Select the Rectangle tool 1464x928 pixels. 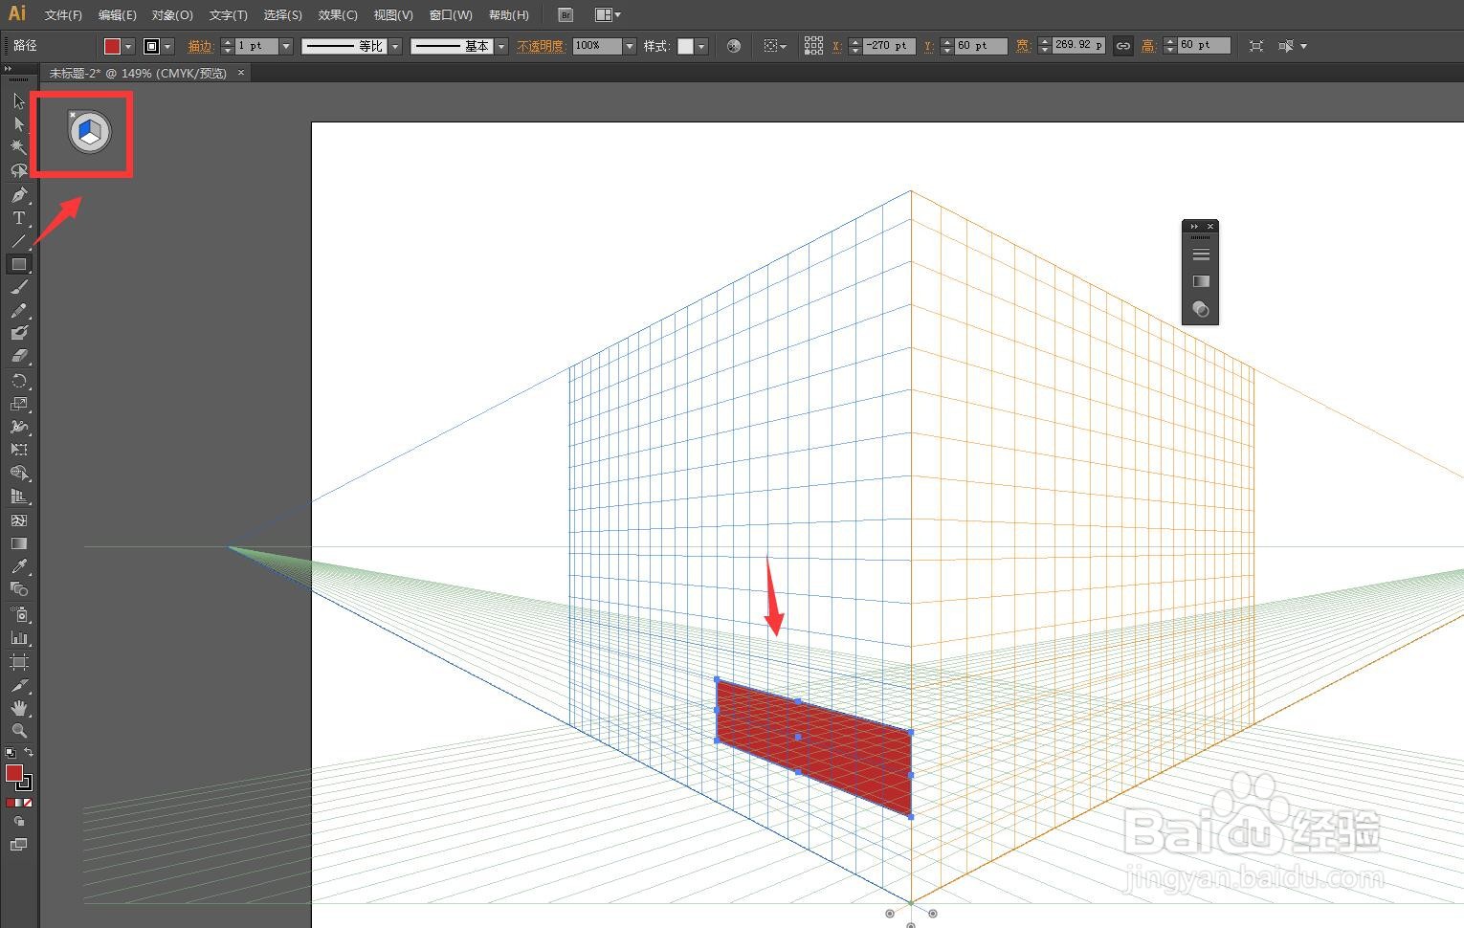point(18,264)
